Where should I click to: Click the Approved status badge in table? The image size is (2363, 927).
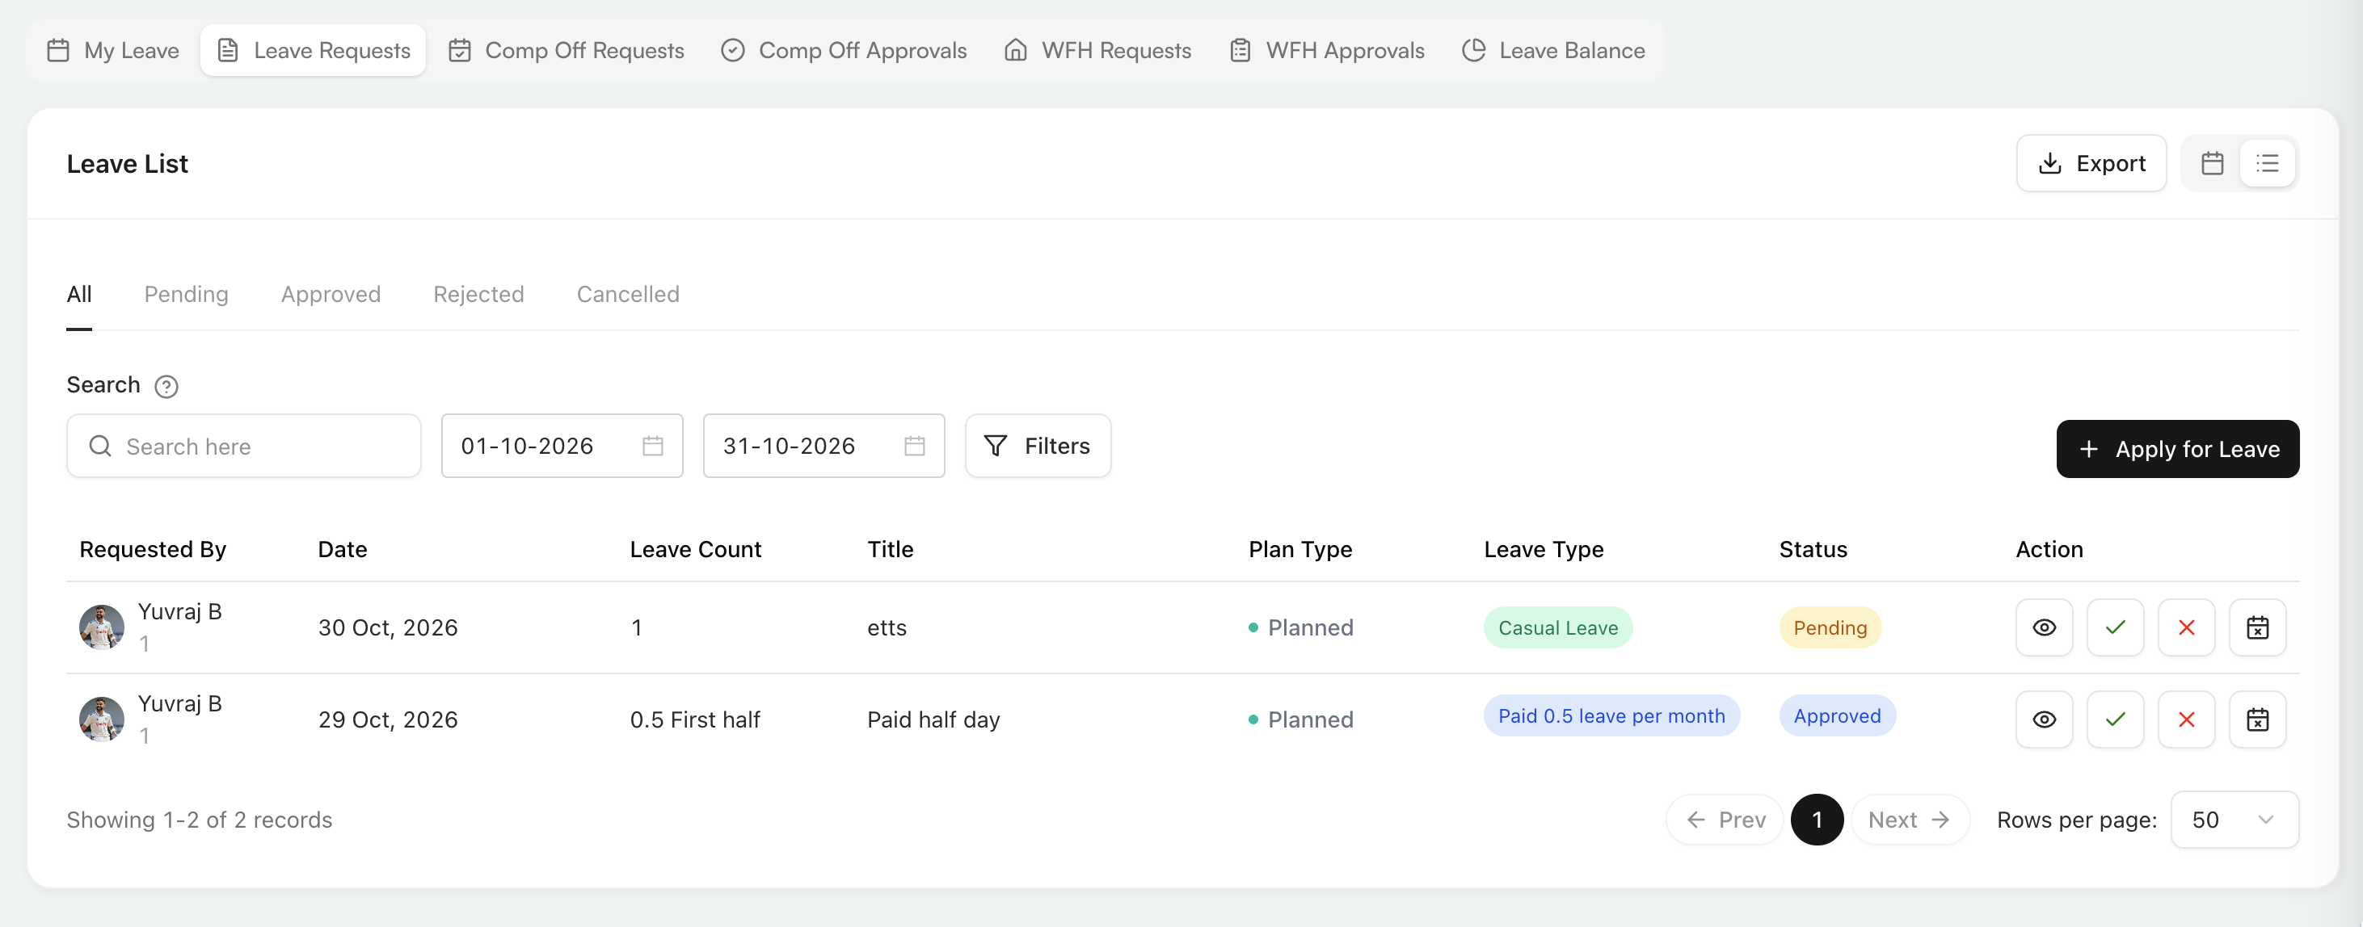pos(1836,715)
